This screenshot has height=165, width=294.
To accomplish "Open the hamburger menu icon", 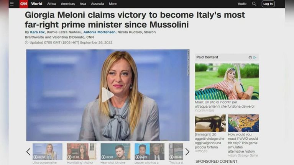I will pyautogui.click(x=12, y=4).
